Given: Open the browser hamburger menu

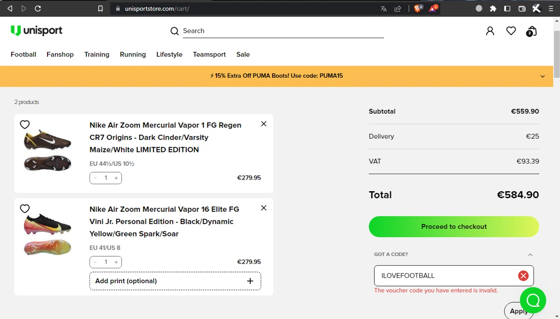Looking at the screenshot, I should pyautogui.click(x=551, y=8).
